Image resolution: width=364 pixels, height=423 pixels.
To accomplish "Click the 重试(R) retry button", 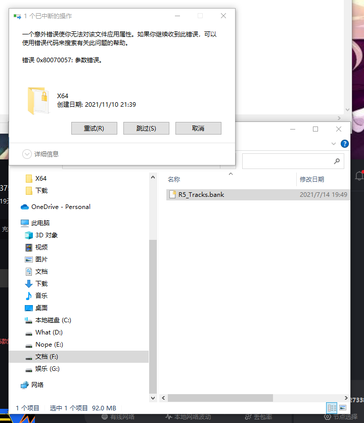I will (94, 128).
